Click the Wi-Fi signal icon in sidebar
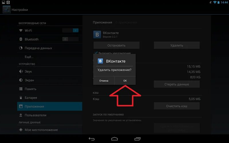229x143 pixels. pyautogui.click(x=21, y=30)
